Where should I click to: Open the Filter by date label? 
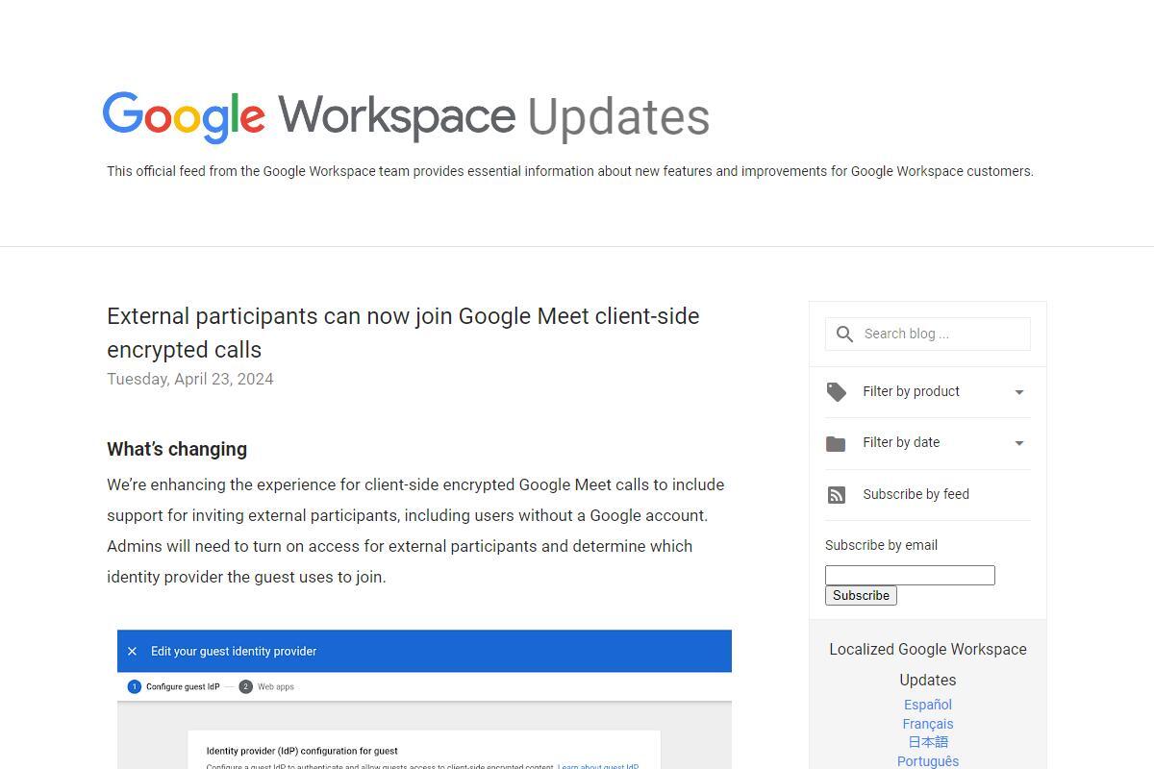pos(901,442)
